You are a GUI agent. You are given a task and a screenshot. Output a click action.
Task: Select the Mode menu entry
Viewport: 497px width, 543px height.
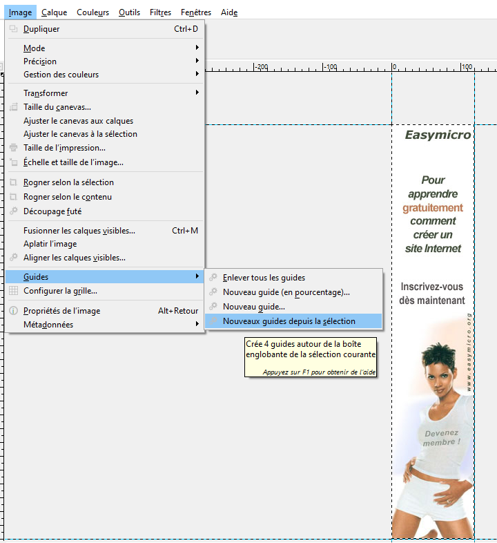tap(105, 48)
